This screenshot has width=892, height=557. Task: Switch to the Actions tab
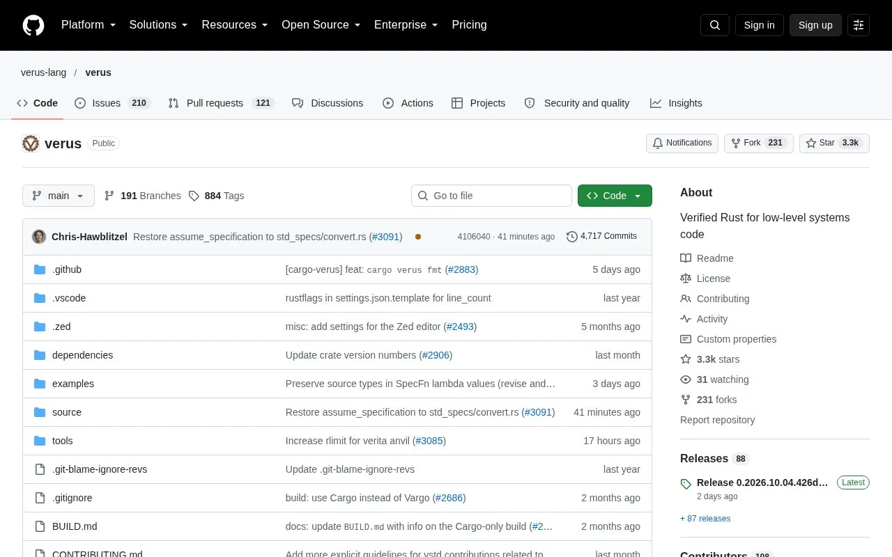[408, 103]
